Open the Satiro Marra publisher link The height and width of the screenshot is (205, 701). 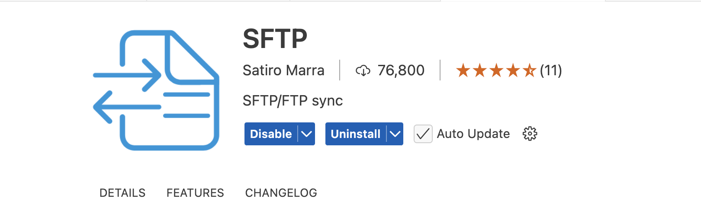[283, 70]
